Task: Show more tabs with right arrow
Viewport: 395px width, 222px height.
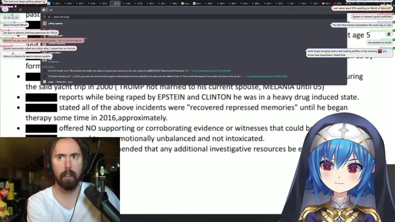Action: pyautogui.click(x=353, y=3)
